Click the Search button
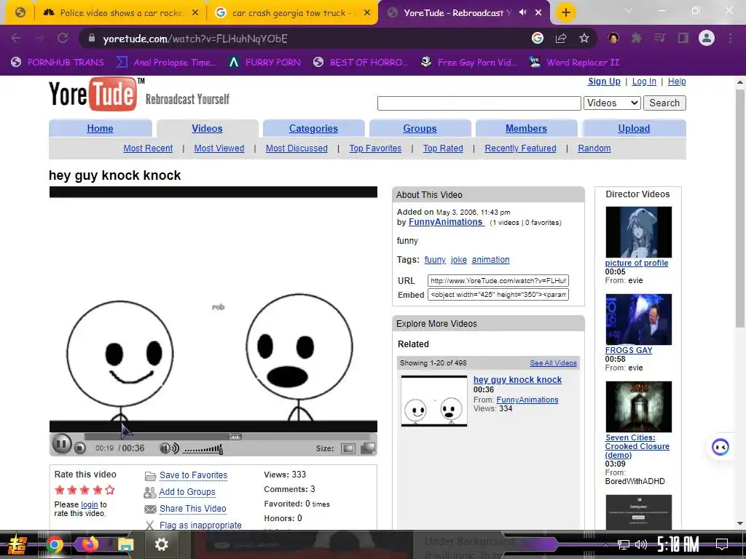This screenshot has width=746, height=559. click(x=664, y=103)
